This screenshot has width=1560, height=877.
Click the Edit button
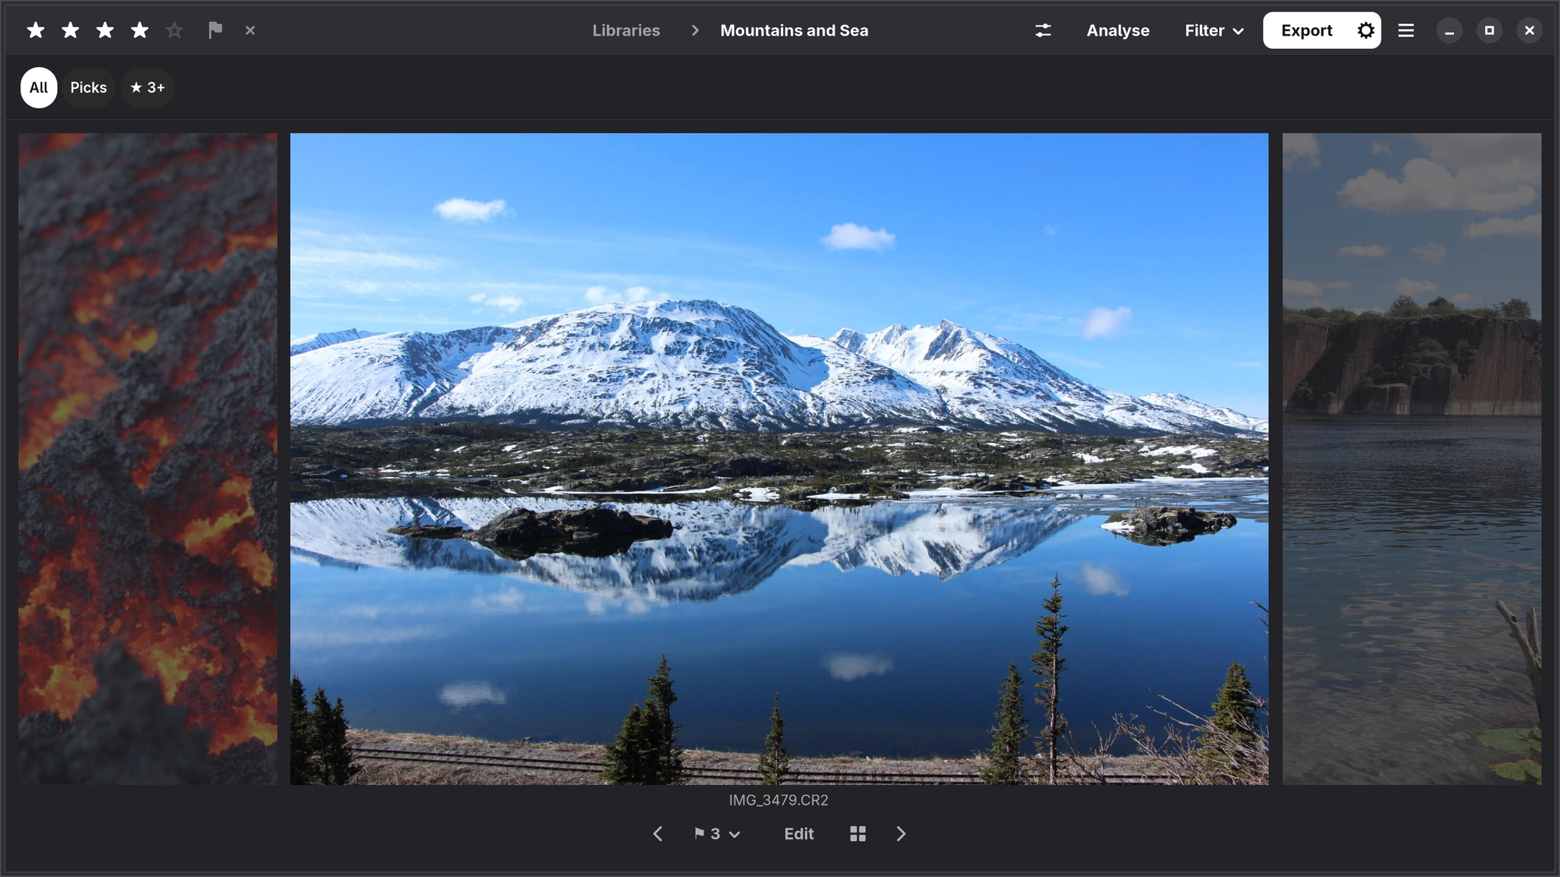799,834
